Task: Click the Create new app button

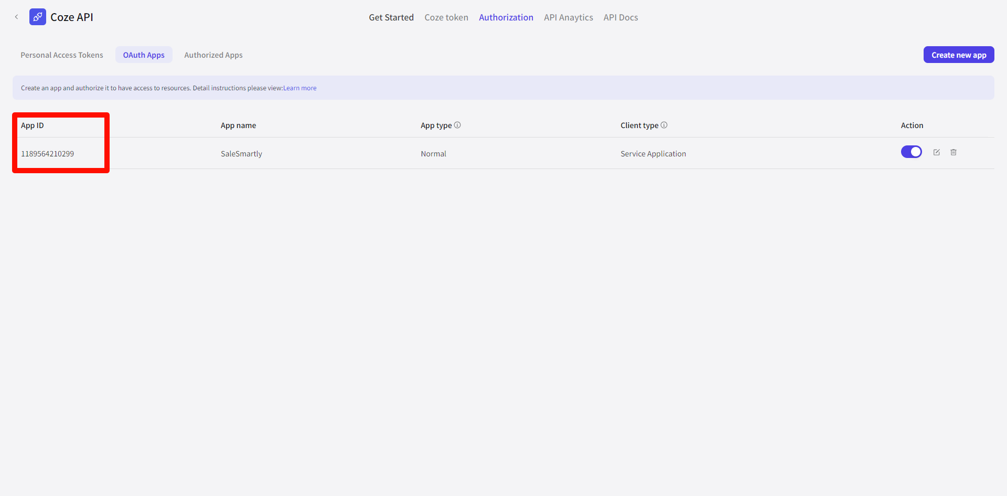Action: [958, 55]
